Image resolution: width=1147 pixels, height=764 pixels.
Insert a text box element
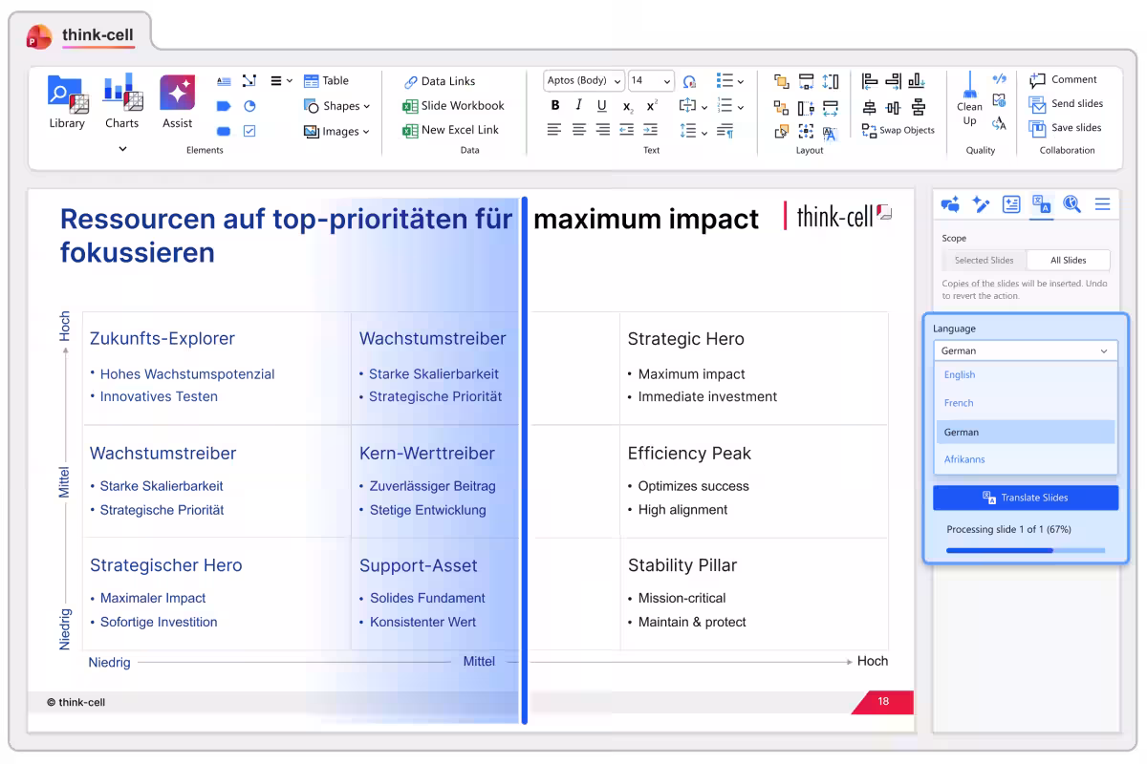224,81
